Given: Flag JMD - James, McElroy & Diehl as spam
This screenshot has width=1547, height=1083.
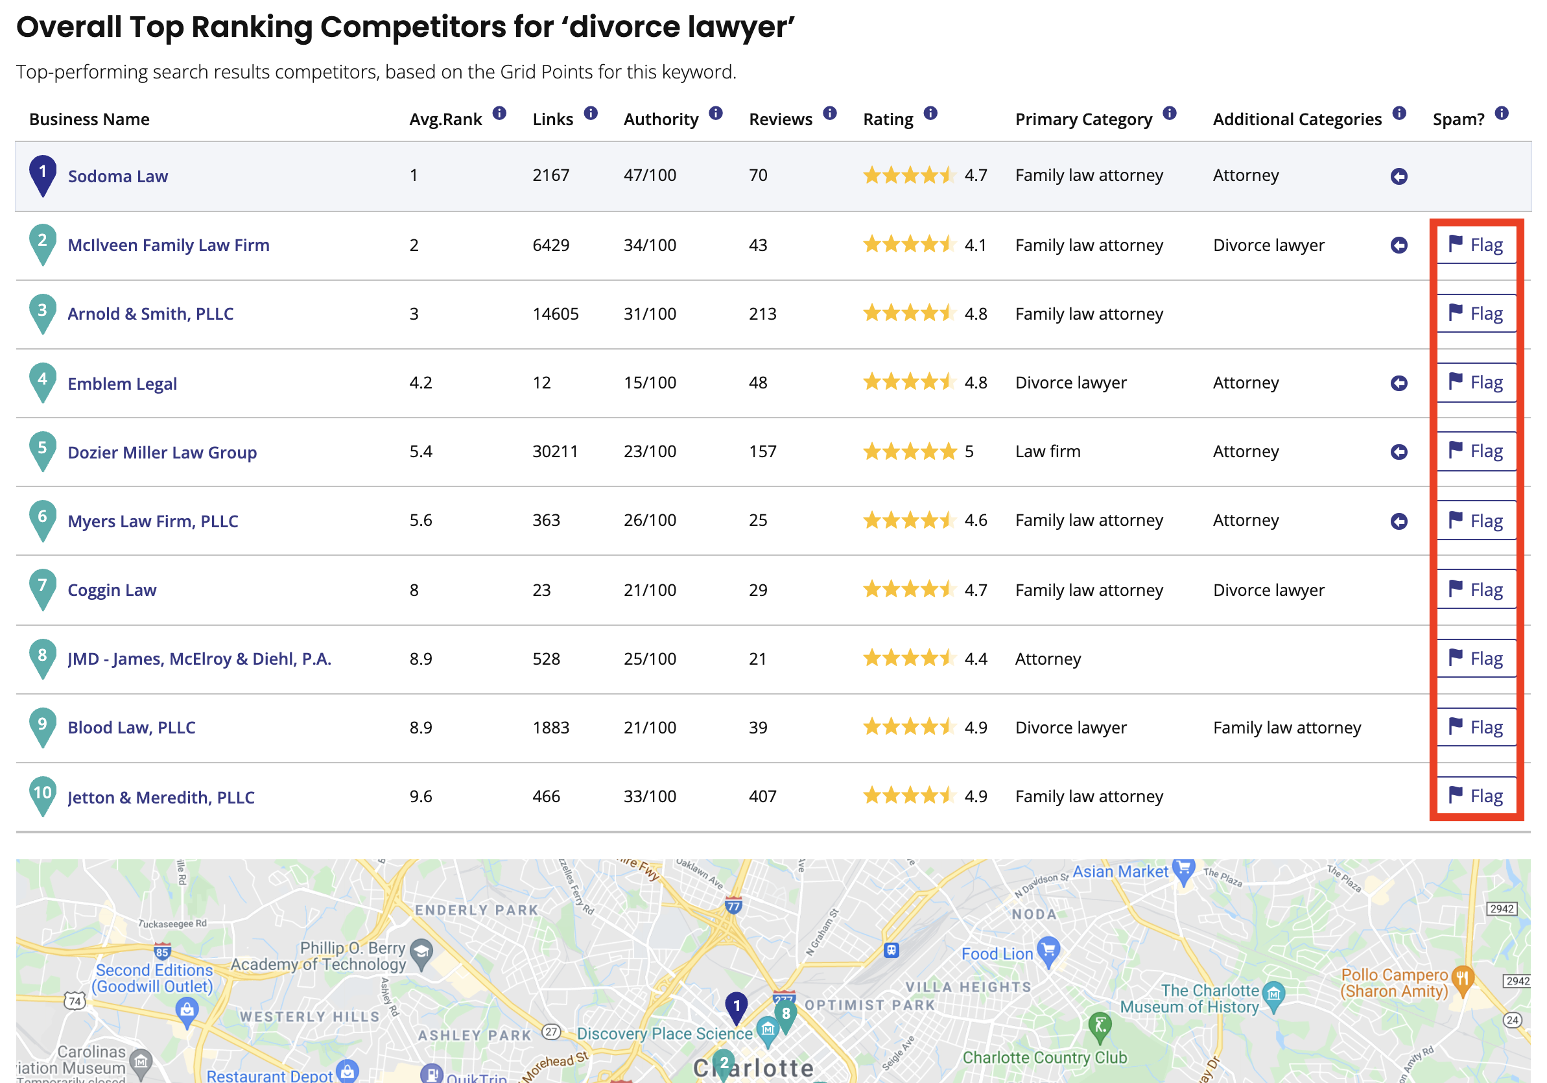Looking at the screenshot, I should tap(1476, 658).
